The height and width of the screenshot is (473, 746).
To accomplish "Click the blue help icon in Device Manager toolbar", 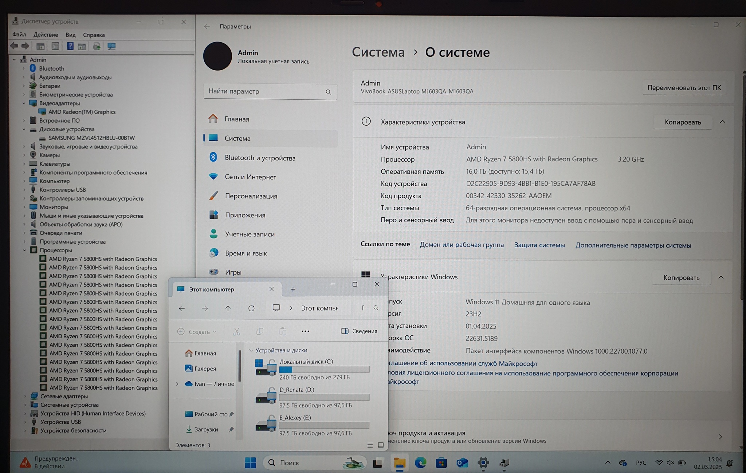I will [x=70, y=46].
